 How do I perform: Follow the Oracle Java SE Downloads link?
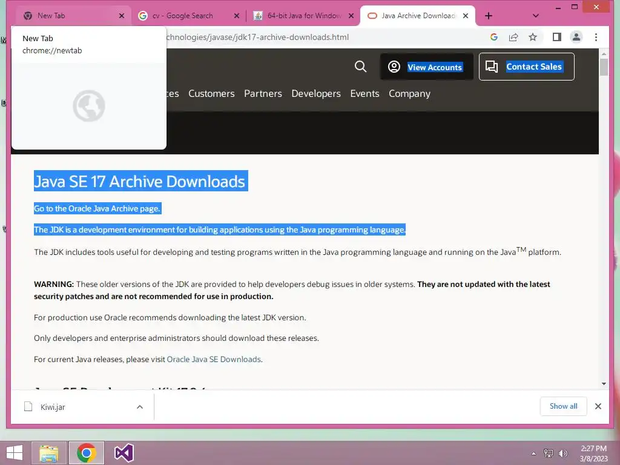pyautogui.click(x=214, y=360)
